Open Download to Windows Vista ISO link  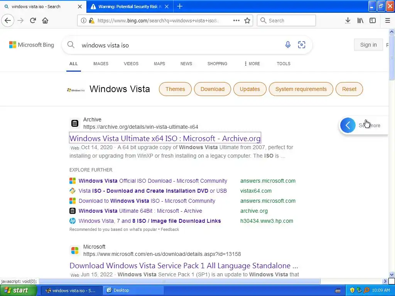pos(147,201)
